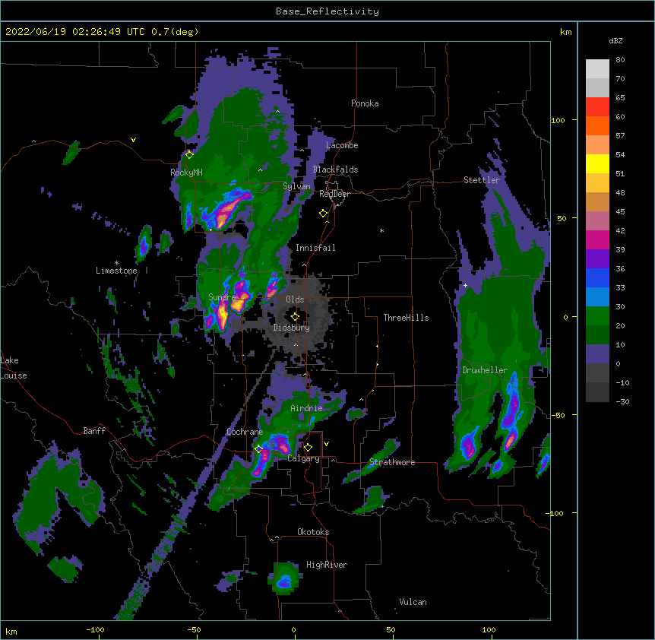Select the bright yellow 51-54 dBZ legend swatch
655x640 pixels.
coord(597,163)
